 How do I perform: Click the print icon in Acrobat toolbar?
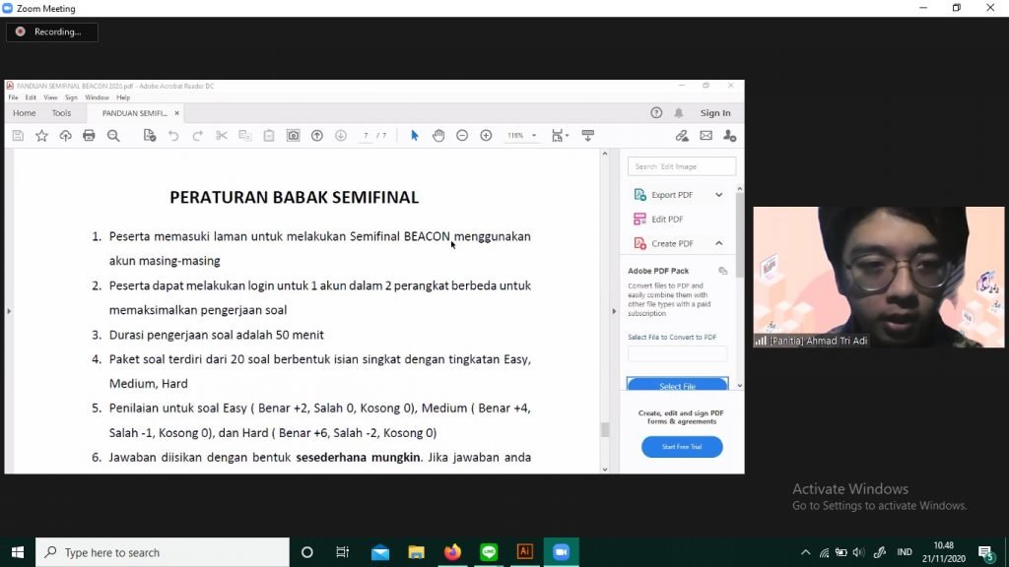[89, 136]
